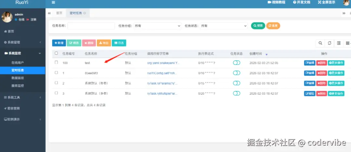Collapse the 系统监控 sidebar menu

[23, 53]
